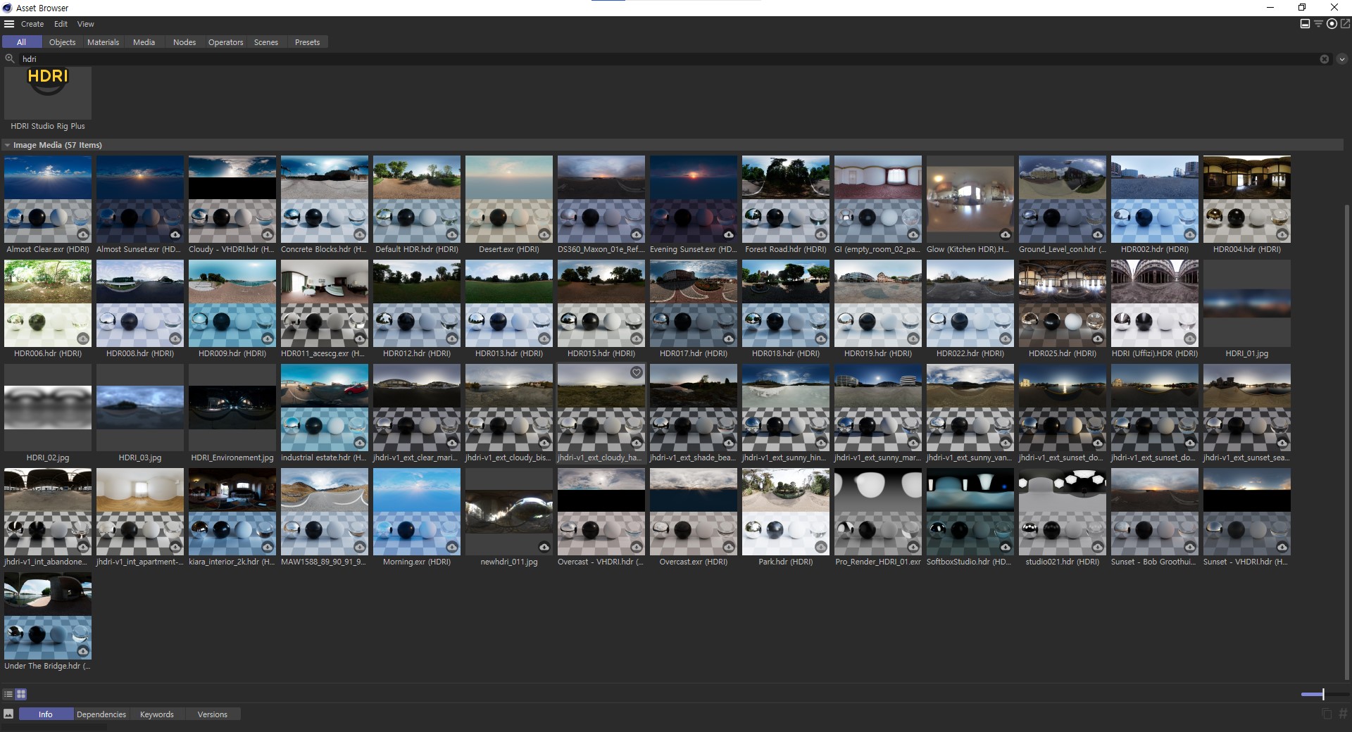
Task: Click the copy icon in the info bar
Action: coord(1327,714)
